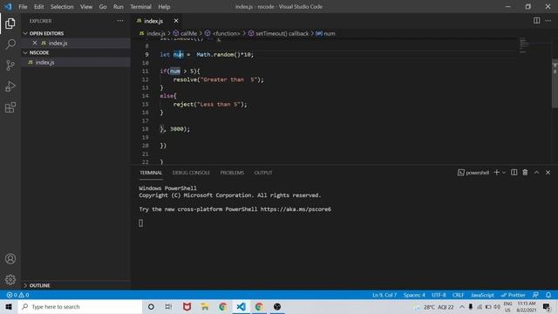
Task: Open Source Control view
Action: (x=10, y=65)
